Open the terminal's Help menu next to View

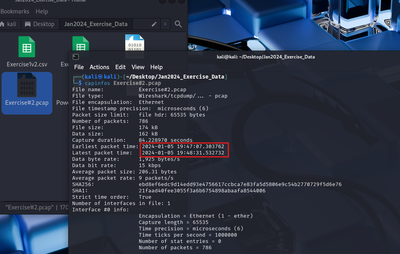[x=157, y=67]
